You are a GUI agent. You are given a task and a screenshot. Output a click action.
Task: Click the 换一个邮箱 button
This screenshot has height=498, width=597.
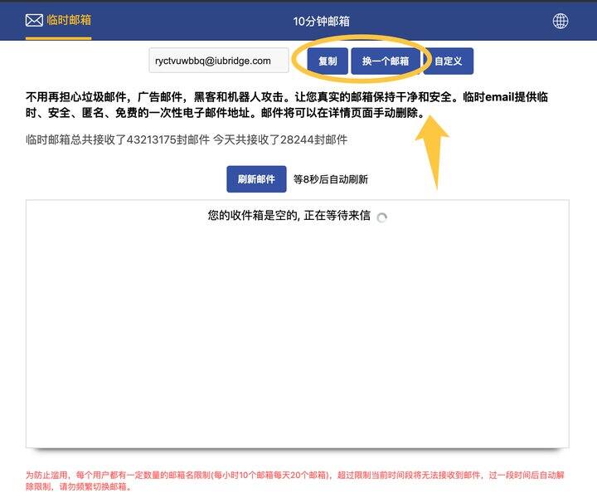point(386,61)
